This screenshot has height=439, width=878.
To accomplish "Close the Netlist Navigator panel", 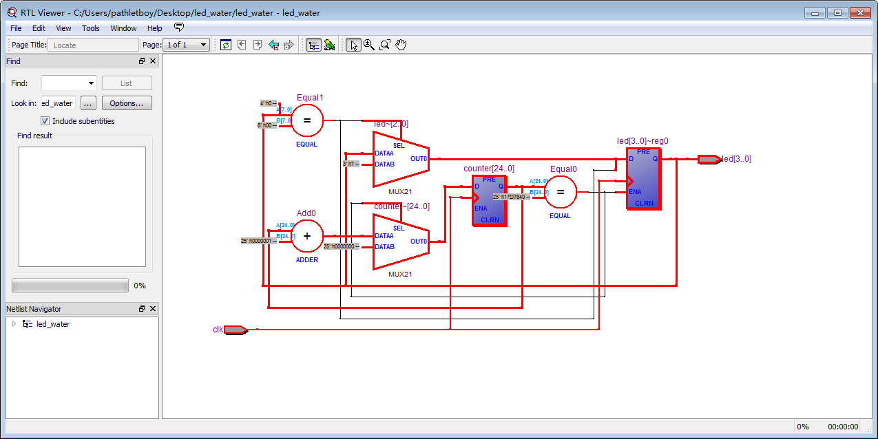I will coord(153,309).
